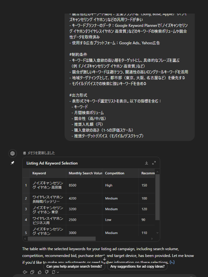The width and height of the screenshot is (208, 277).
Task: Expand the keyword table to fullscreen
Action: pos(154,163)
